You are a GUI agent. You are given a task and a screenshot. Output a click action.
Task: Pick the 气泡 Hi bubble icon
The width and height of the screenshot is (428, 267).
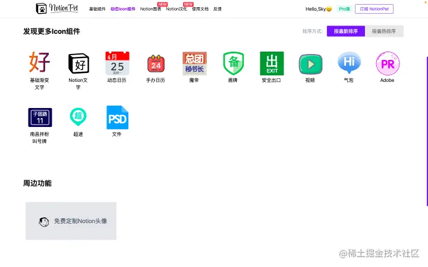pos(349,63)
